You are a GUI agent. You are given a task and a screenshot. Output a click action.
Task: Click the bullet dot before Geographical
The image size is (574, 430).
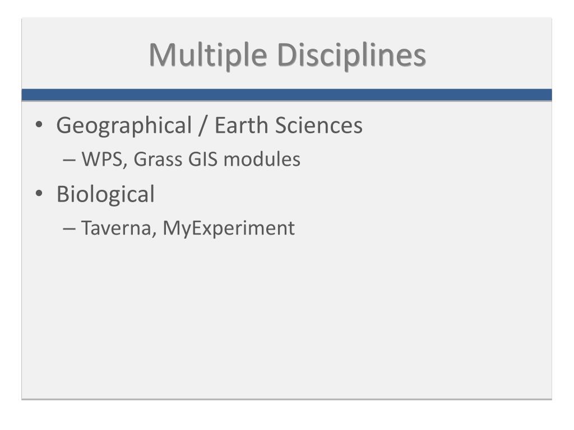click(39, 125)
